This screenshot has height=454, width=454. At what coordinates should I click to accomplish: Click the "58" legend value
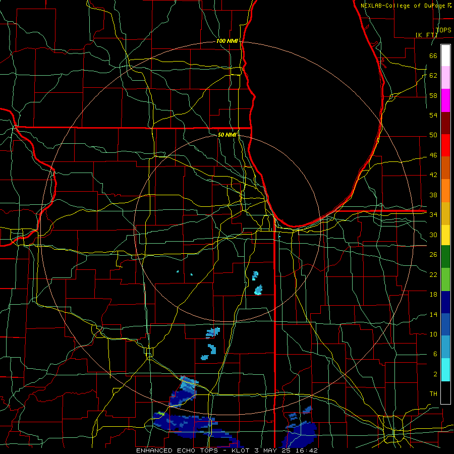click(x=433, y=95)
